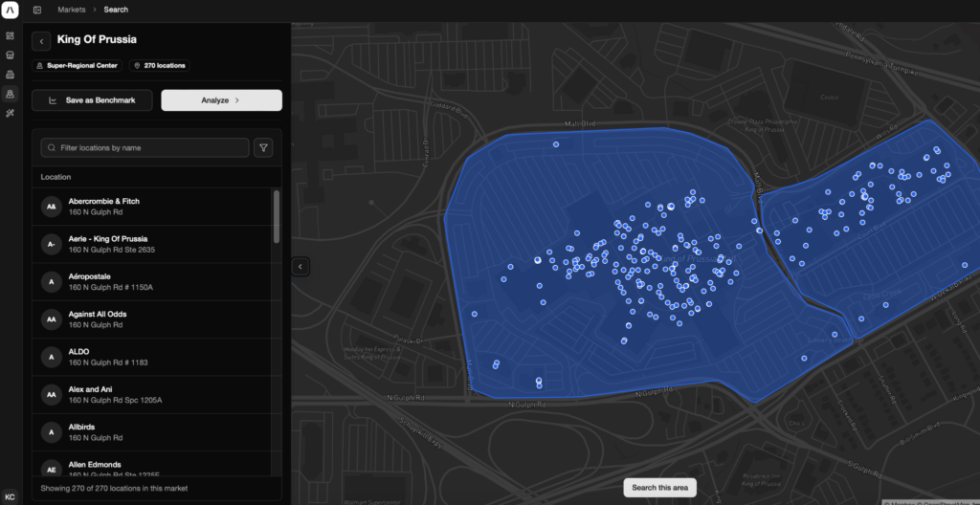Screen dimensions: 980x505
Task: Select Against All Odds location row
Action: (152, 319)
